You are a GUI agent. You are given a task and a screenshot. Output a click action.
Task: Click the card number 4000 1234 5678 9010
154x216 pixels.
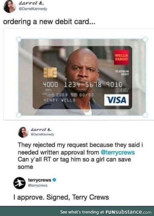pyautogui.click(x=83, y=85)
